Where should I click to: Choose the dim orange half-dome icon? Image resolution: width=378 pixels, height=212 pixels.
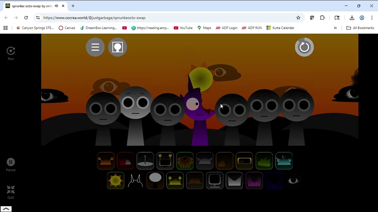click(x=224, y=161)
